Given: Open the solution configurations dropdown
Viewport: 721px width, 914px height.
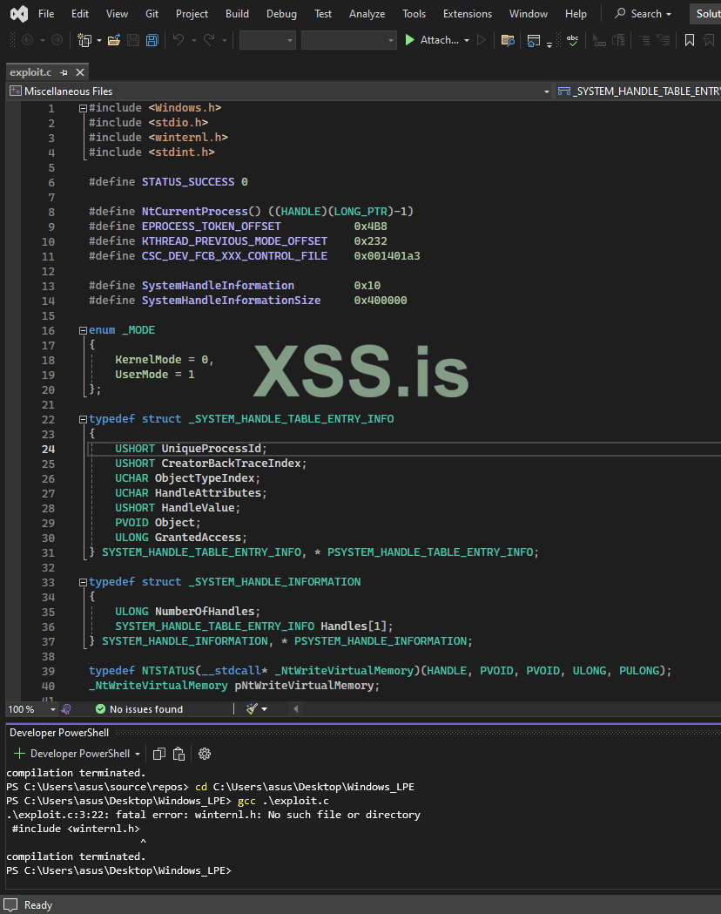Looking at the screenshot, I should (267, 40).
